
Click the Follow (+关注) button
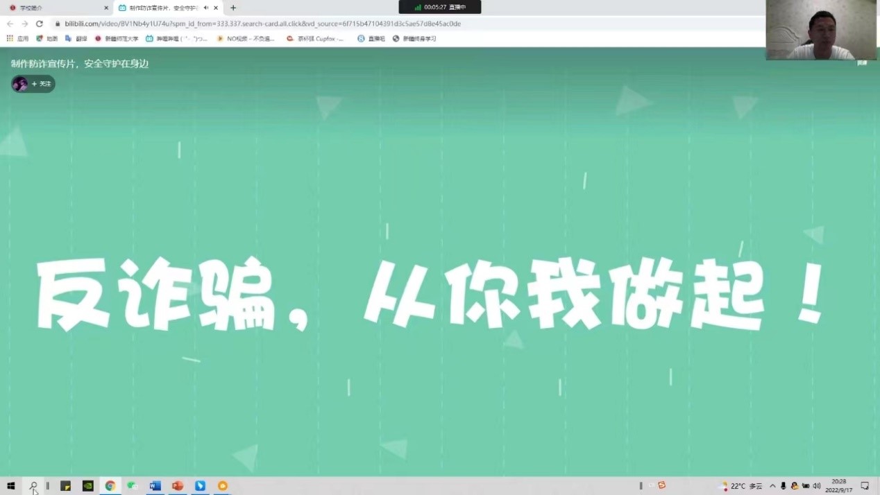[42, 84]
